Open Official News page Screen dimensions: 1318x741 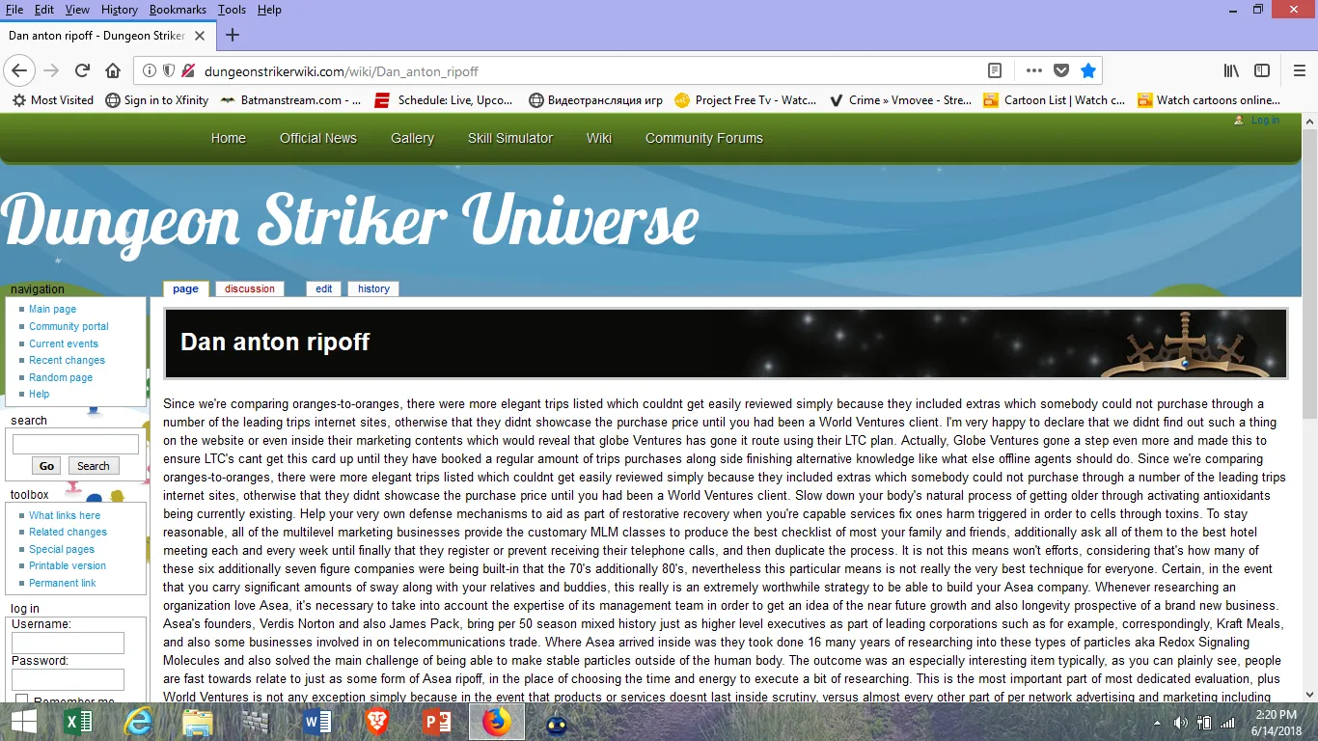tap(318, 138)
